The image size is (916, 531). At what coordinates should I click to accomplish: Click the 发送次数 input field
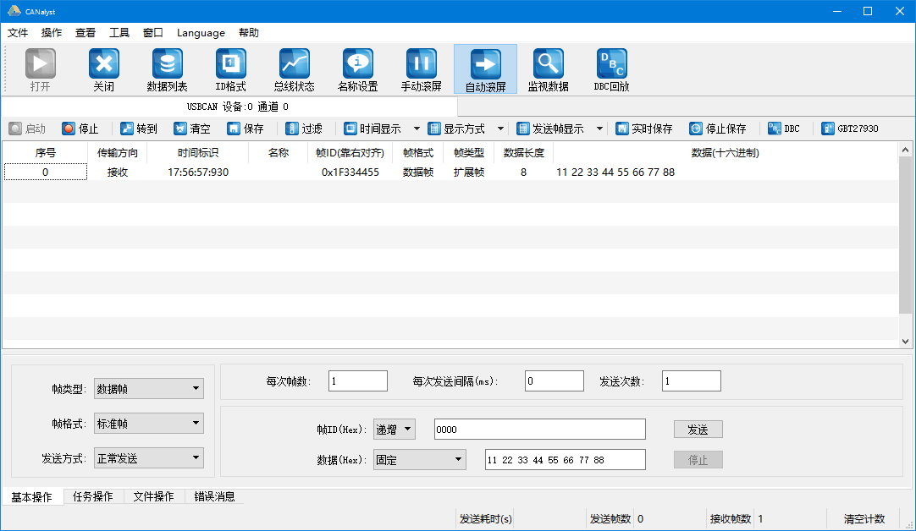(692, 381)
